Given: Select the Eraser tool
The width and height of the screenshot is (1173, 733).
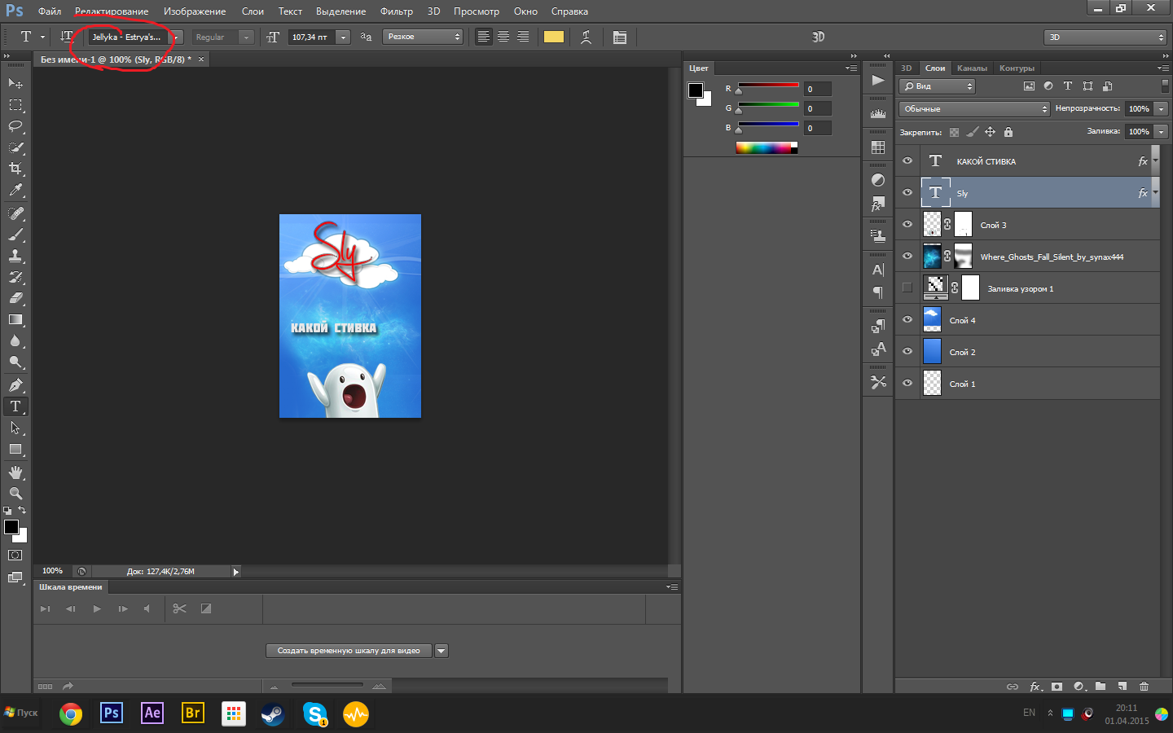Looking at the screenshot, I should point(15,298).
